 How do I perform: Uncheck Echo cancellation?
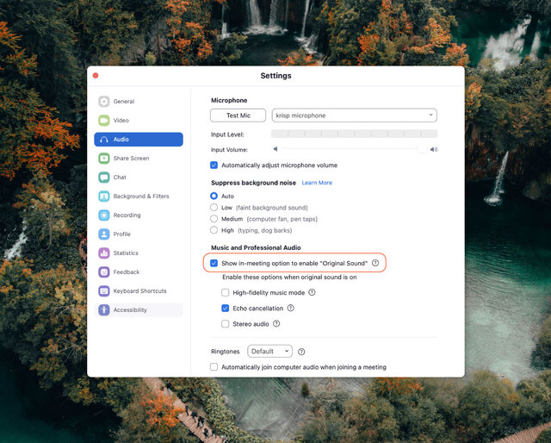tap(226, 309)
